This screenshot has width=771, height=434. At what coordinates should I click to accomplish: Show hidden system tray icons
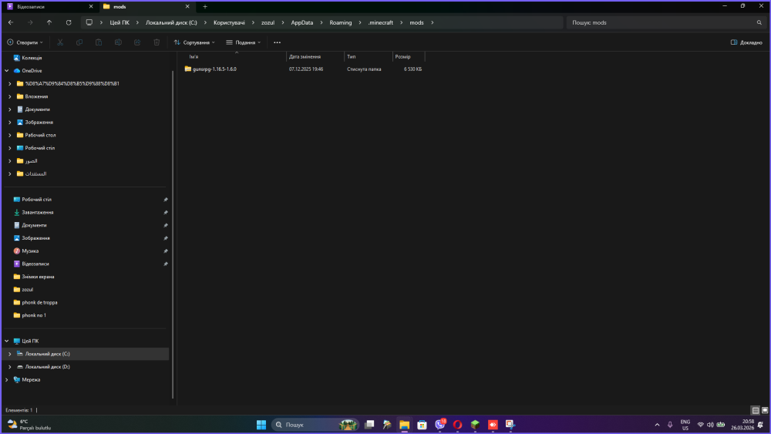pyautogui.click(x=657, y=425)
